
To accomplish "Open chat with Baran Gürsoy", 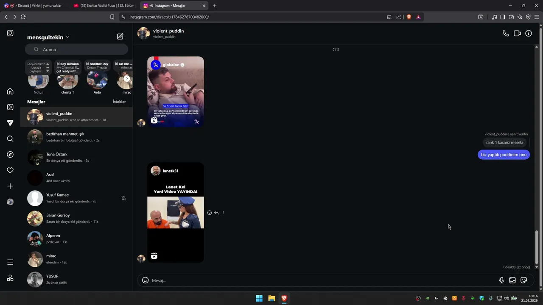I will tap(76, 218).
